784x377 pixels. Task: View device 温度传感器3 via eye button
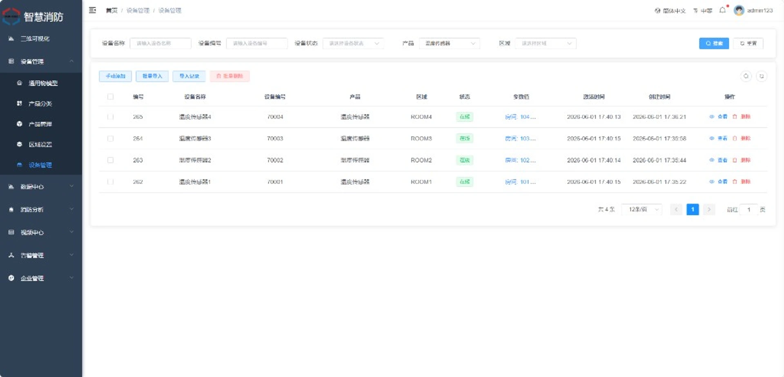(718, 138)
